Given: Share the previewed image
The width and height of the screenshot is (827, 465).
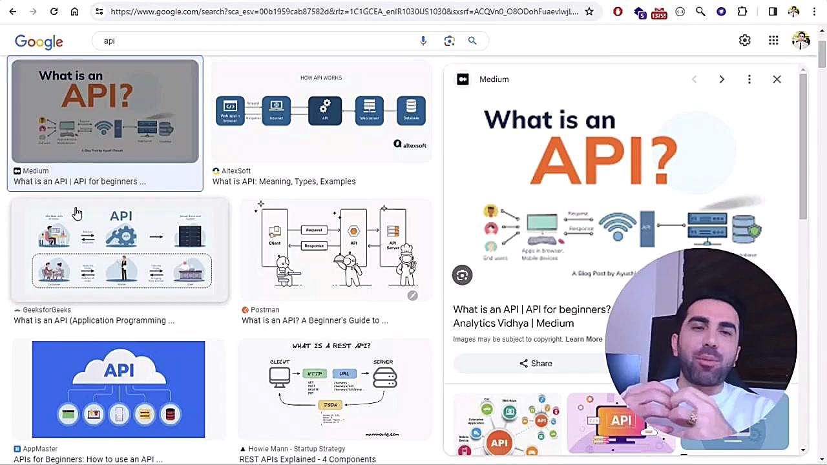Looking at the screenshot, I should [x=536, y=364].
